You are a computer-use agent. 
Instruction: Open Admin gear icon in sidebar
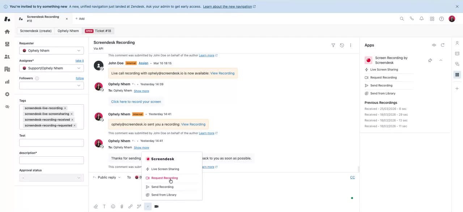[7, 94]
